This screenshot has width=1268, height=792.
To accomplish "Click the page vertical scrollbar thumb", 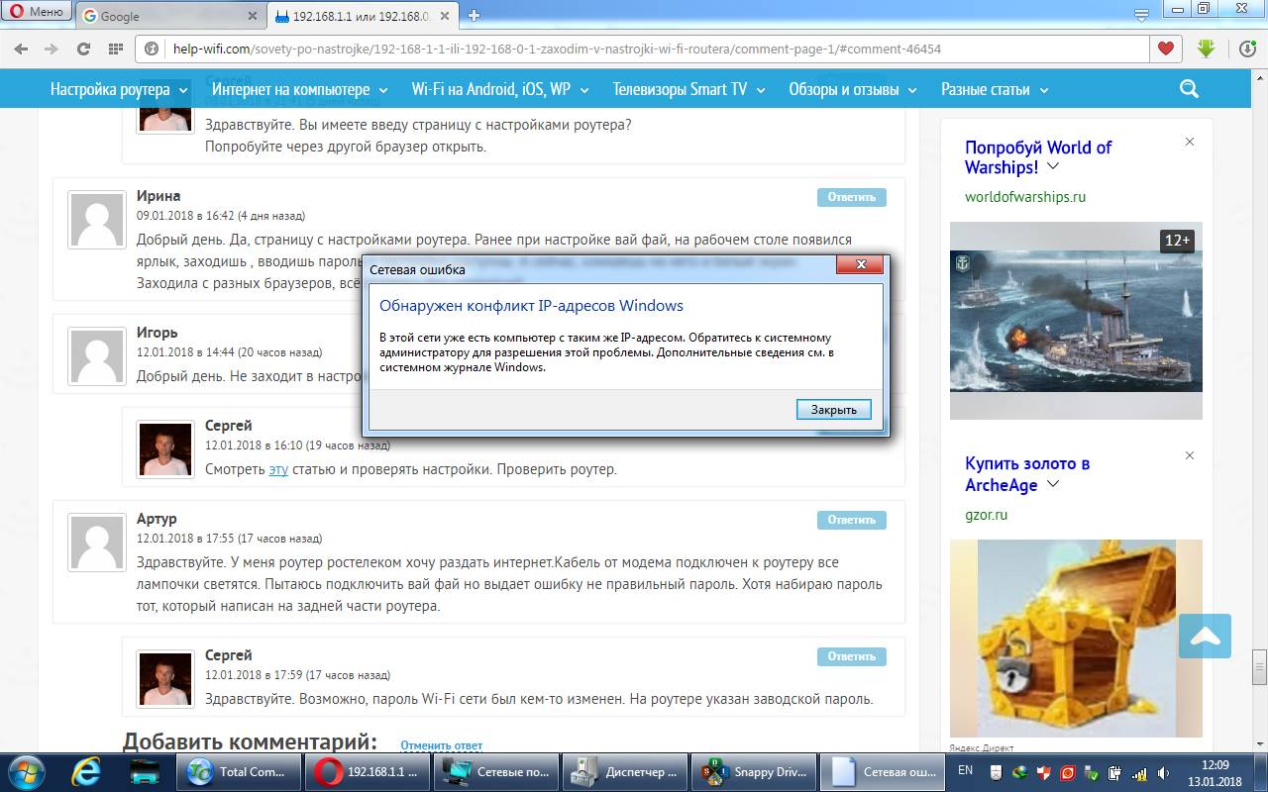I will [1259, 667].
